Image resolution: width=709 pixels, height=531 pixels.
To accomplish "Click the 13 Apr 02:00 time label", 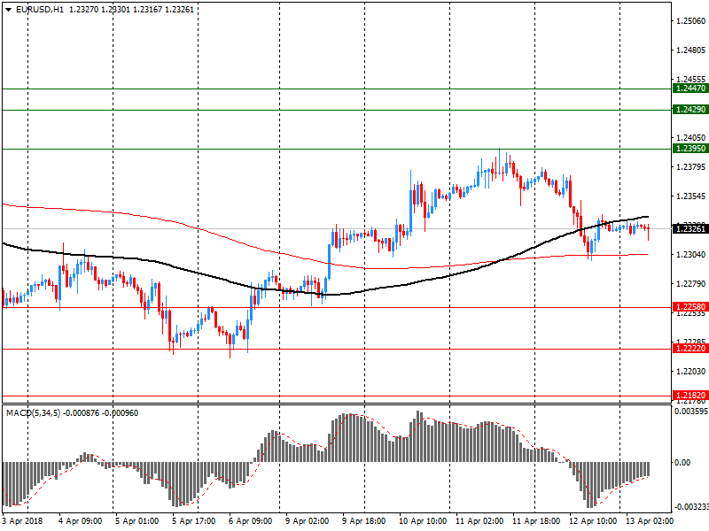I will point(650,521).
